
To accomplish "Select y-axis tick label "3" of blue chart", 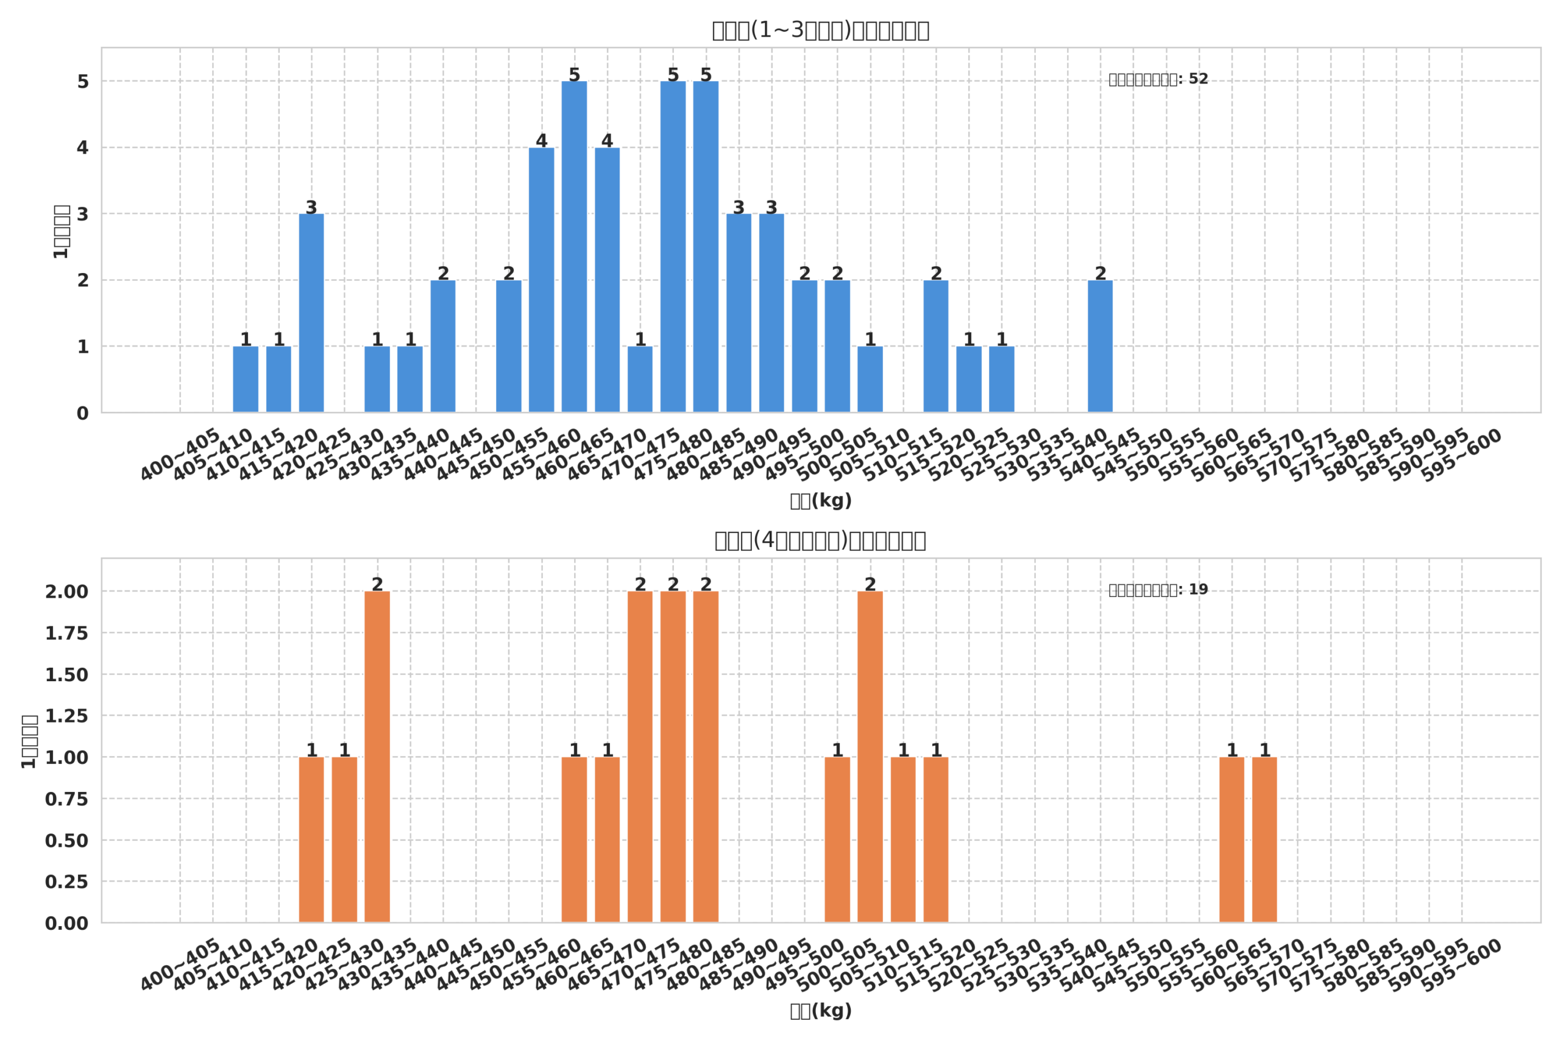I will click(x=82, y=214).
